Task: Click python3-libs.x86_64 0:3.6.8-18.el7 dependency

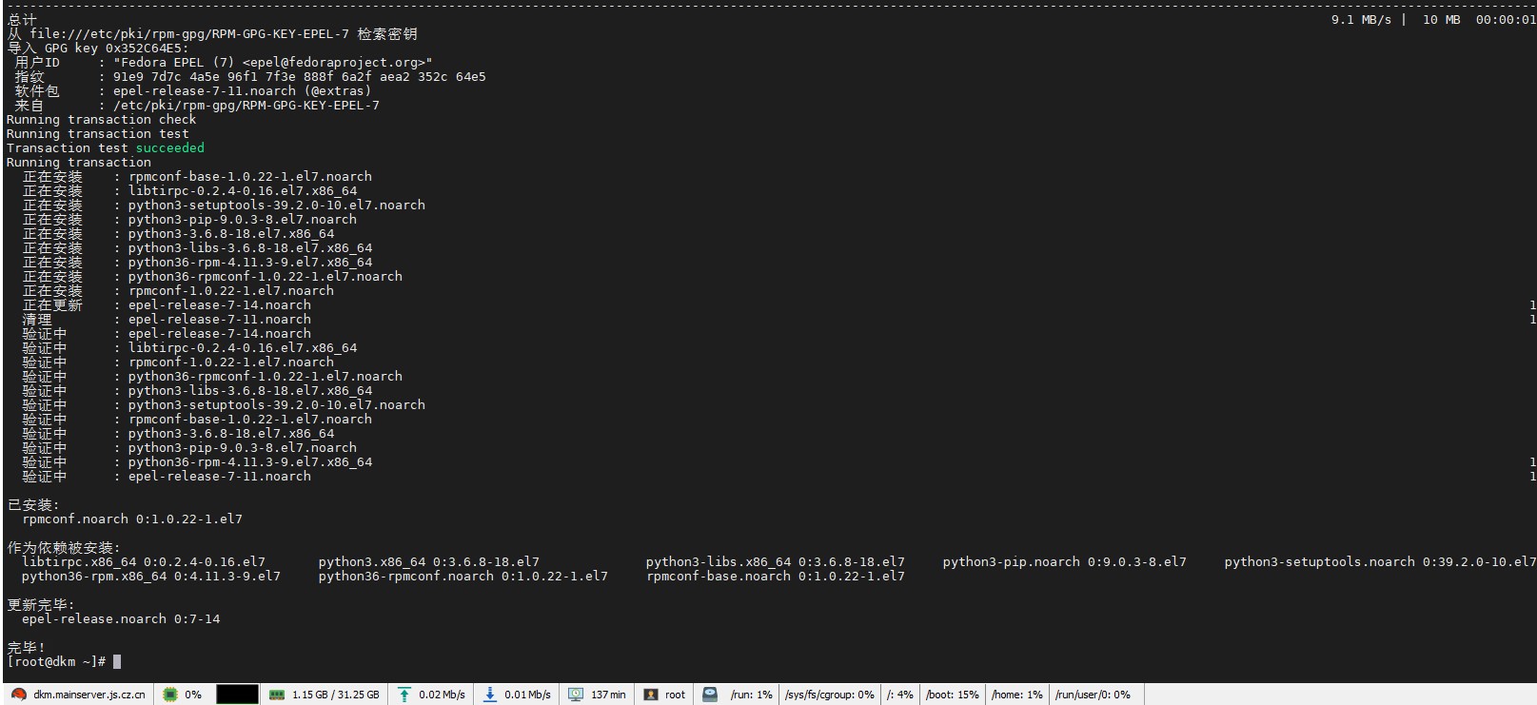Action: pos(776,561)
